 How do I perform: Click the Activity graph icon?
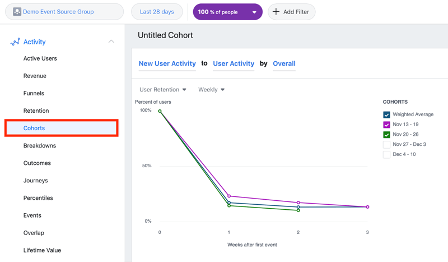tap(15, 42)
